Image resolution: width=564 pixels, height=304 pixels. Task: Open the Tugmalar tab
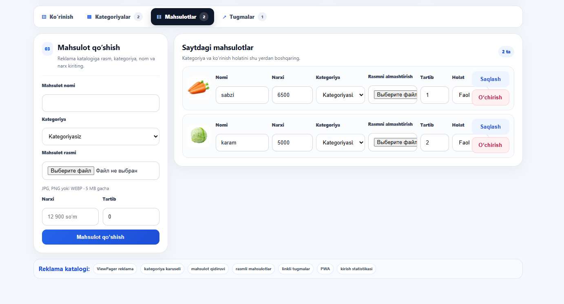(244, 17)
